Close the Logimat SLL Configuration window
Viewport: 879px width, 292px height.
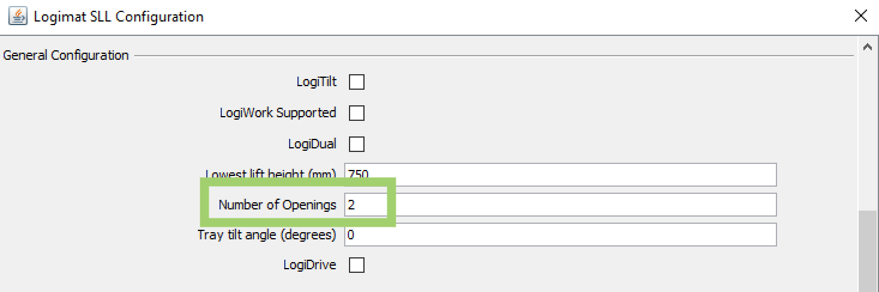pos(860,16)
